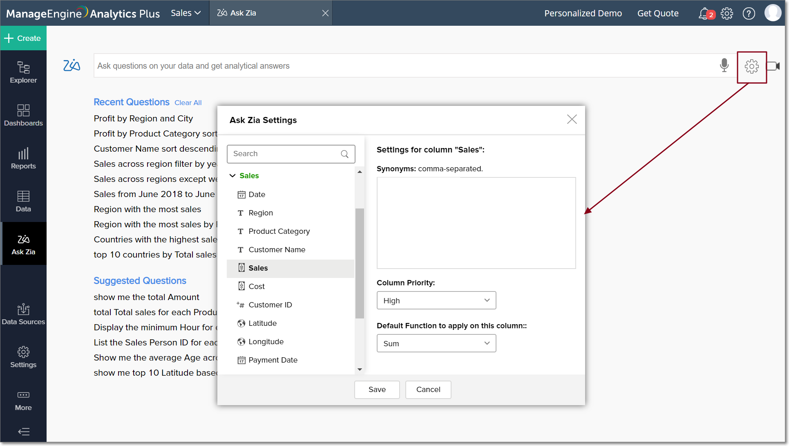
Task: Collapse the sidebar using bottom arrow icon
Action: pos(23,432)
